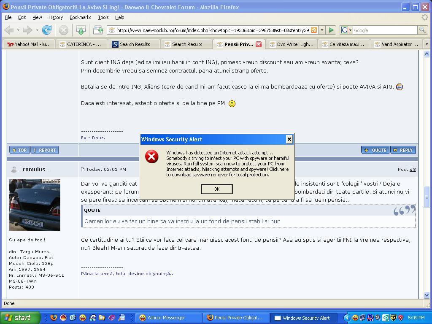Click the network computers tray icon
432x324 pixels.
(362, 318)
